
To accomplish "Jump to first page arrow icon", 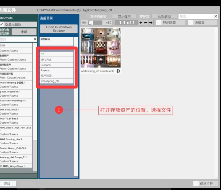I will [140, 23].
